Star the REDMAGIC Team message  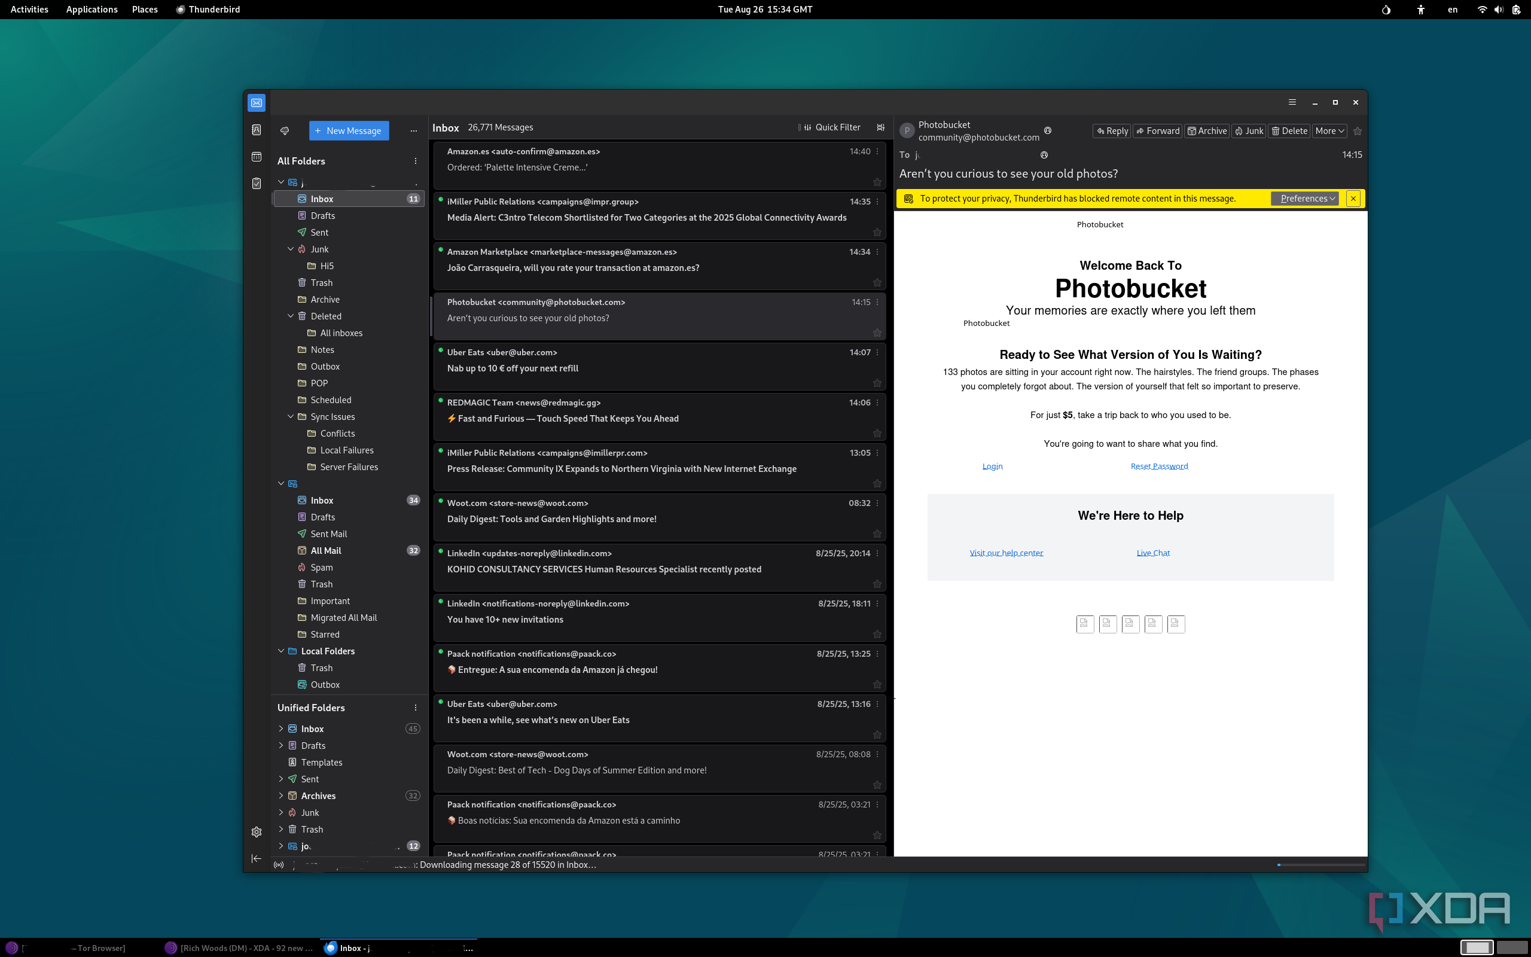(877, 434)
